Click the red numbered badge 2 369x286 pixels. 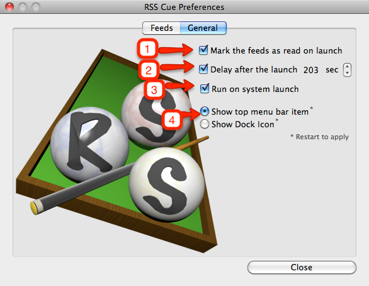(149, 70)
